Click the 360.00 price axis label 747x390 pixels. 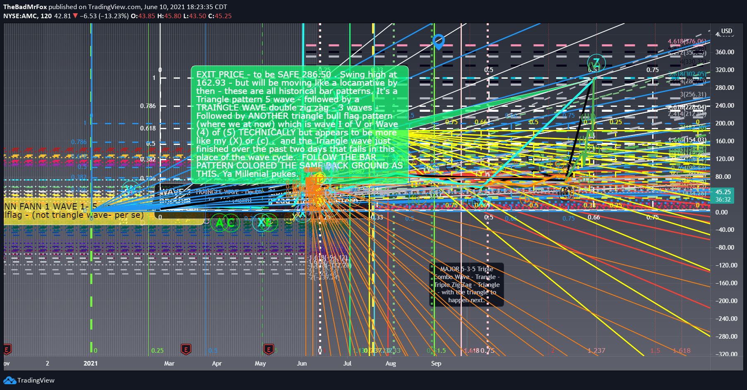(725, 52)
